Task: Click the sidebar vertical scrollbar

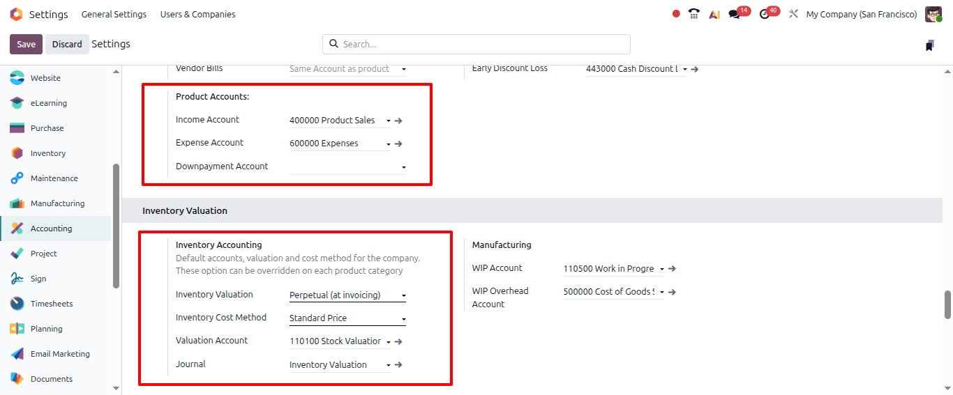Action: pyautogui.click(x=116, y=226)
